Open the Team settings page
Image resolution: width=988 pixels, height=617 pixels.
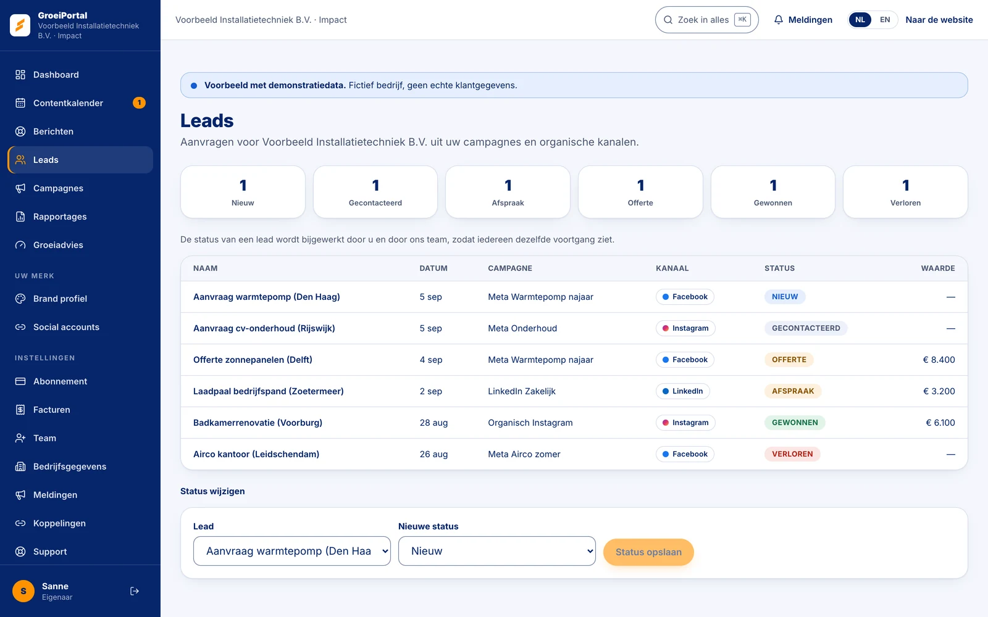tap(80, 438)
